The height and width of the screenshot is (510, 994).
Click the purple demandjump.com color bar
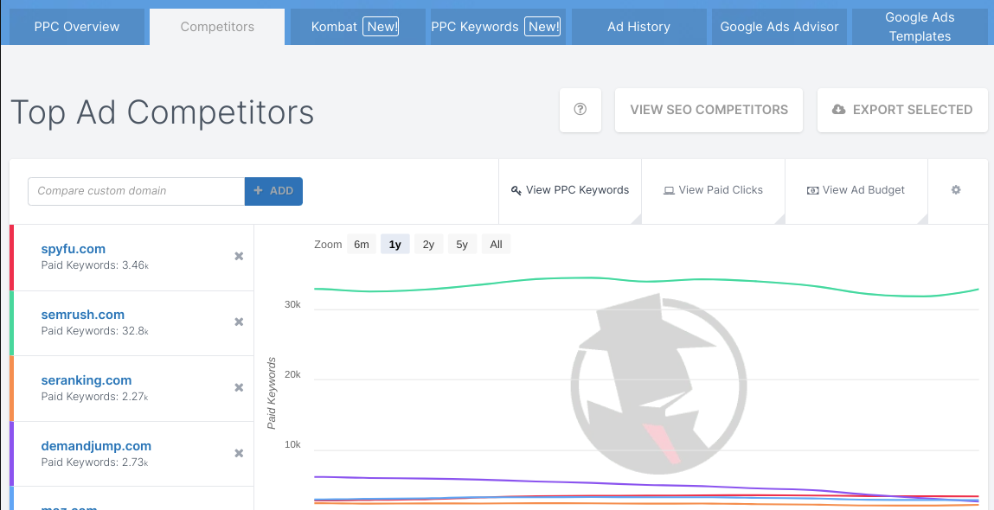pos(11,455)
